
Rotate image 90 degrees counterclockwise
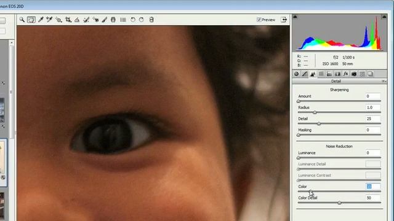point(133,20)
